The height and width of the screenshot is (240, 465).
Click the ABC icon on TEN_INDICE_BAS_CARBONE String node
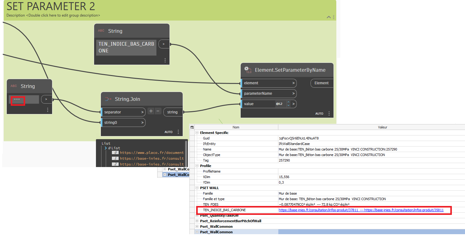coord(101,31)
